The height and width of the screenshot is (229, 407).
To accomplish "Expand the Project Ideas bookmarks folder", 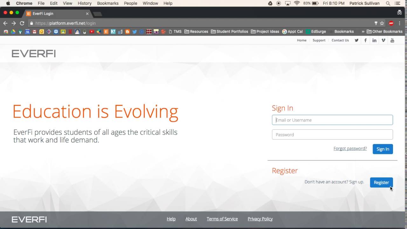I will point(265,31).
